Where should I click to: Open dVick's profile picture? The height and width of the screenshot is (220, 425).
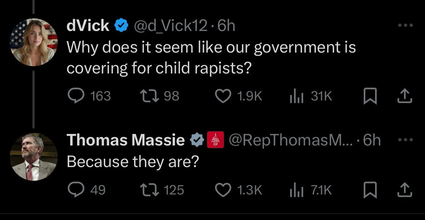[x=34, y=42]
